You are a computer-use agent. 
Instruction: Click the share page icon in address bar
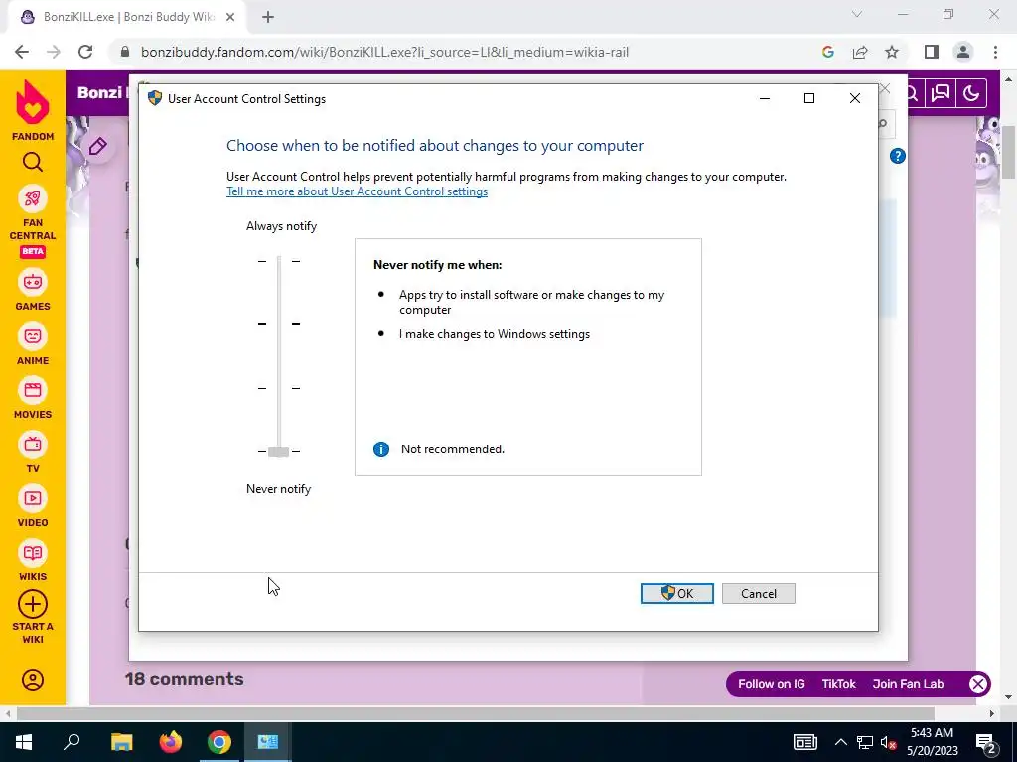point(860,52)
